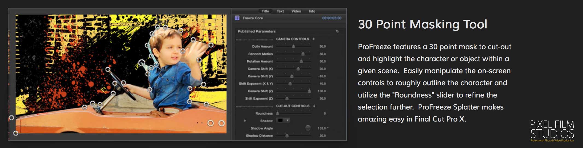
Task: Open the Info inspector tab
Action: pos(312,11)
